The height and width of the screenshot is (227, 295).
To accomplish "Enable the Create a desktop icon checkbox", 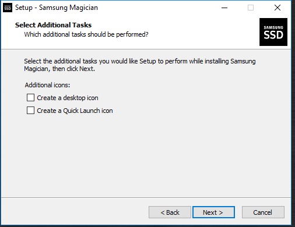I will click(30, 98).
